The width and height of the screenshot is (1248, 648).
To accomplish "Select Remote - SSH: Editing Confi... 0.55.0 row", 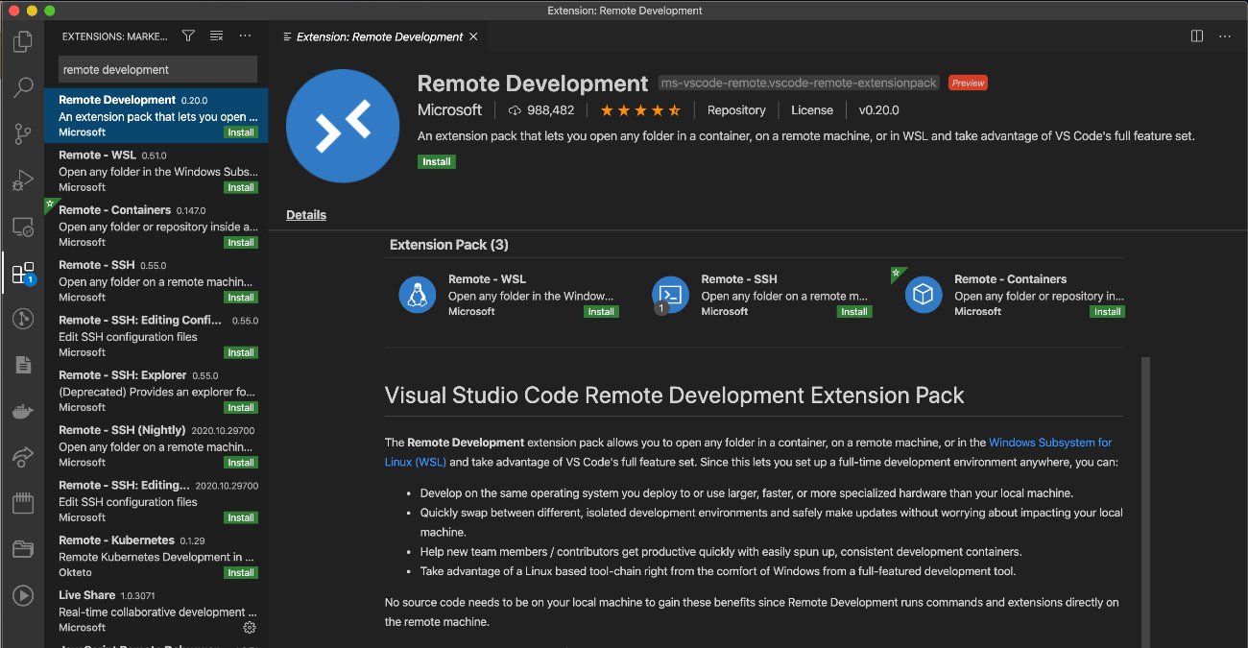I will click(156, 336).
